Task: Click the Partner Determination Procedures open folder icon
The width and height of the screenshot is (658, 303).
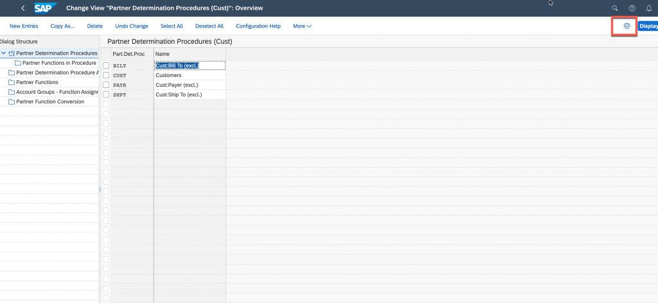Action: [x=12, y=53]
